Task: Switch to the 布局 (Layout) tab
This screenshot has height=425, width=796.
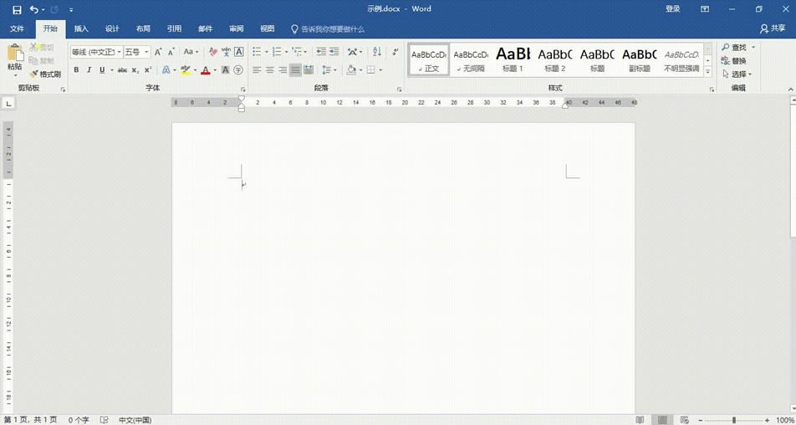Action: pyautogui.click(x=143, y=29)
